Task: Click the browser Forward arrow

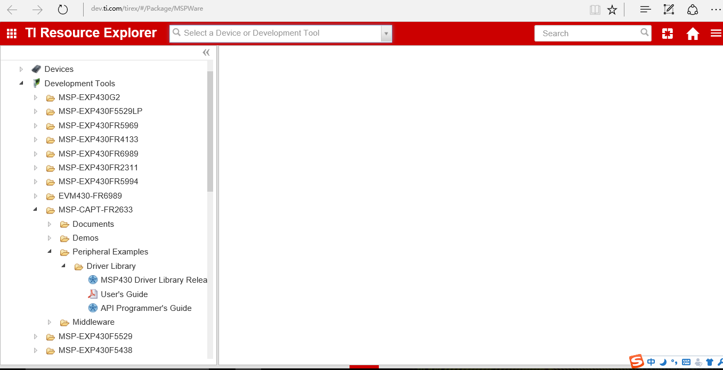Action: (x=37, y=10)
